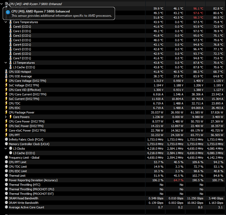Click the lightning icon for SoC Current
Screen dimensions: 226x215
6,99
